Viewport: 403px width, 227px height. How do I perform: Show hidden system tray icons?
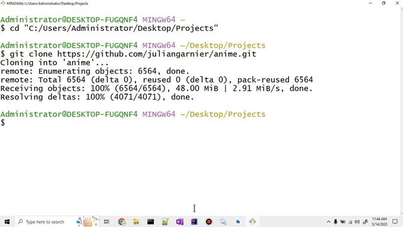328,221
